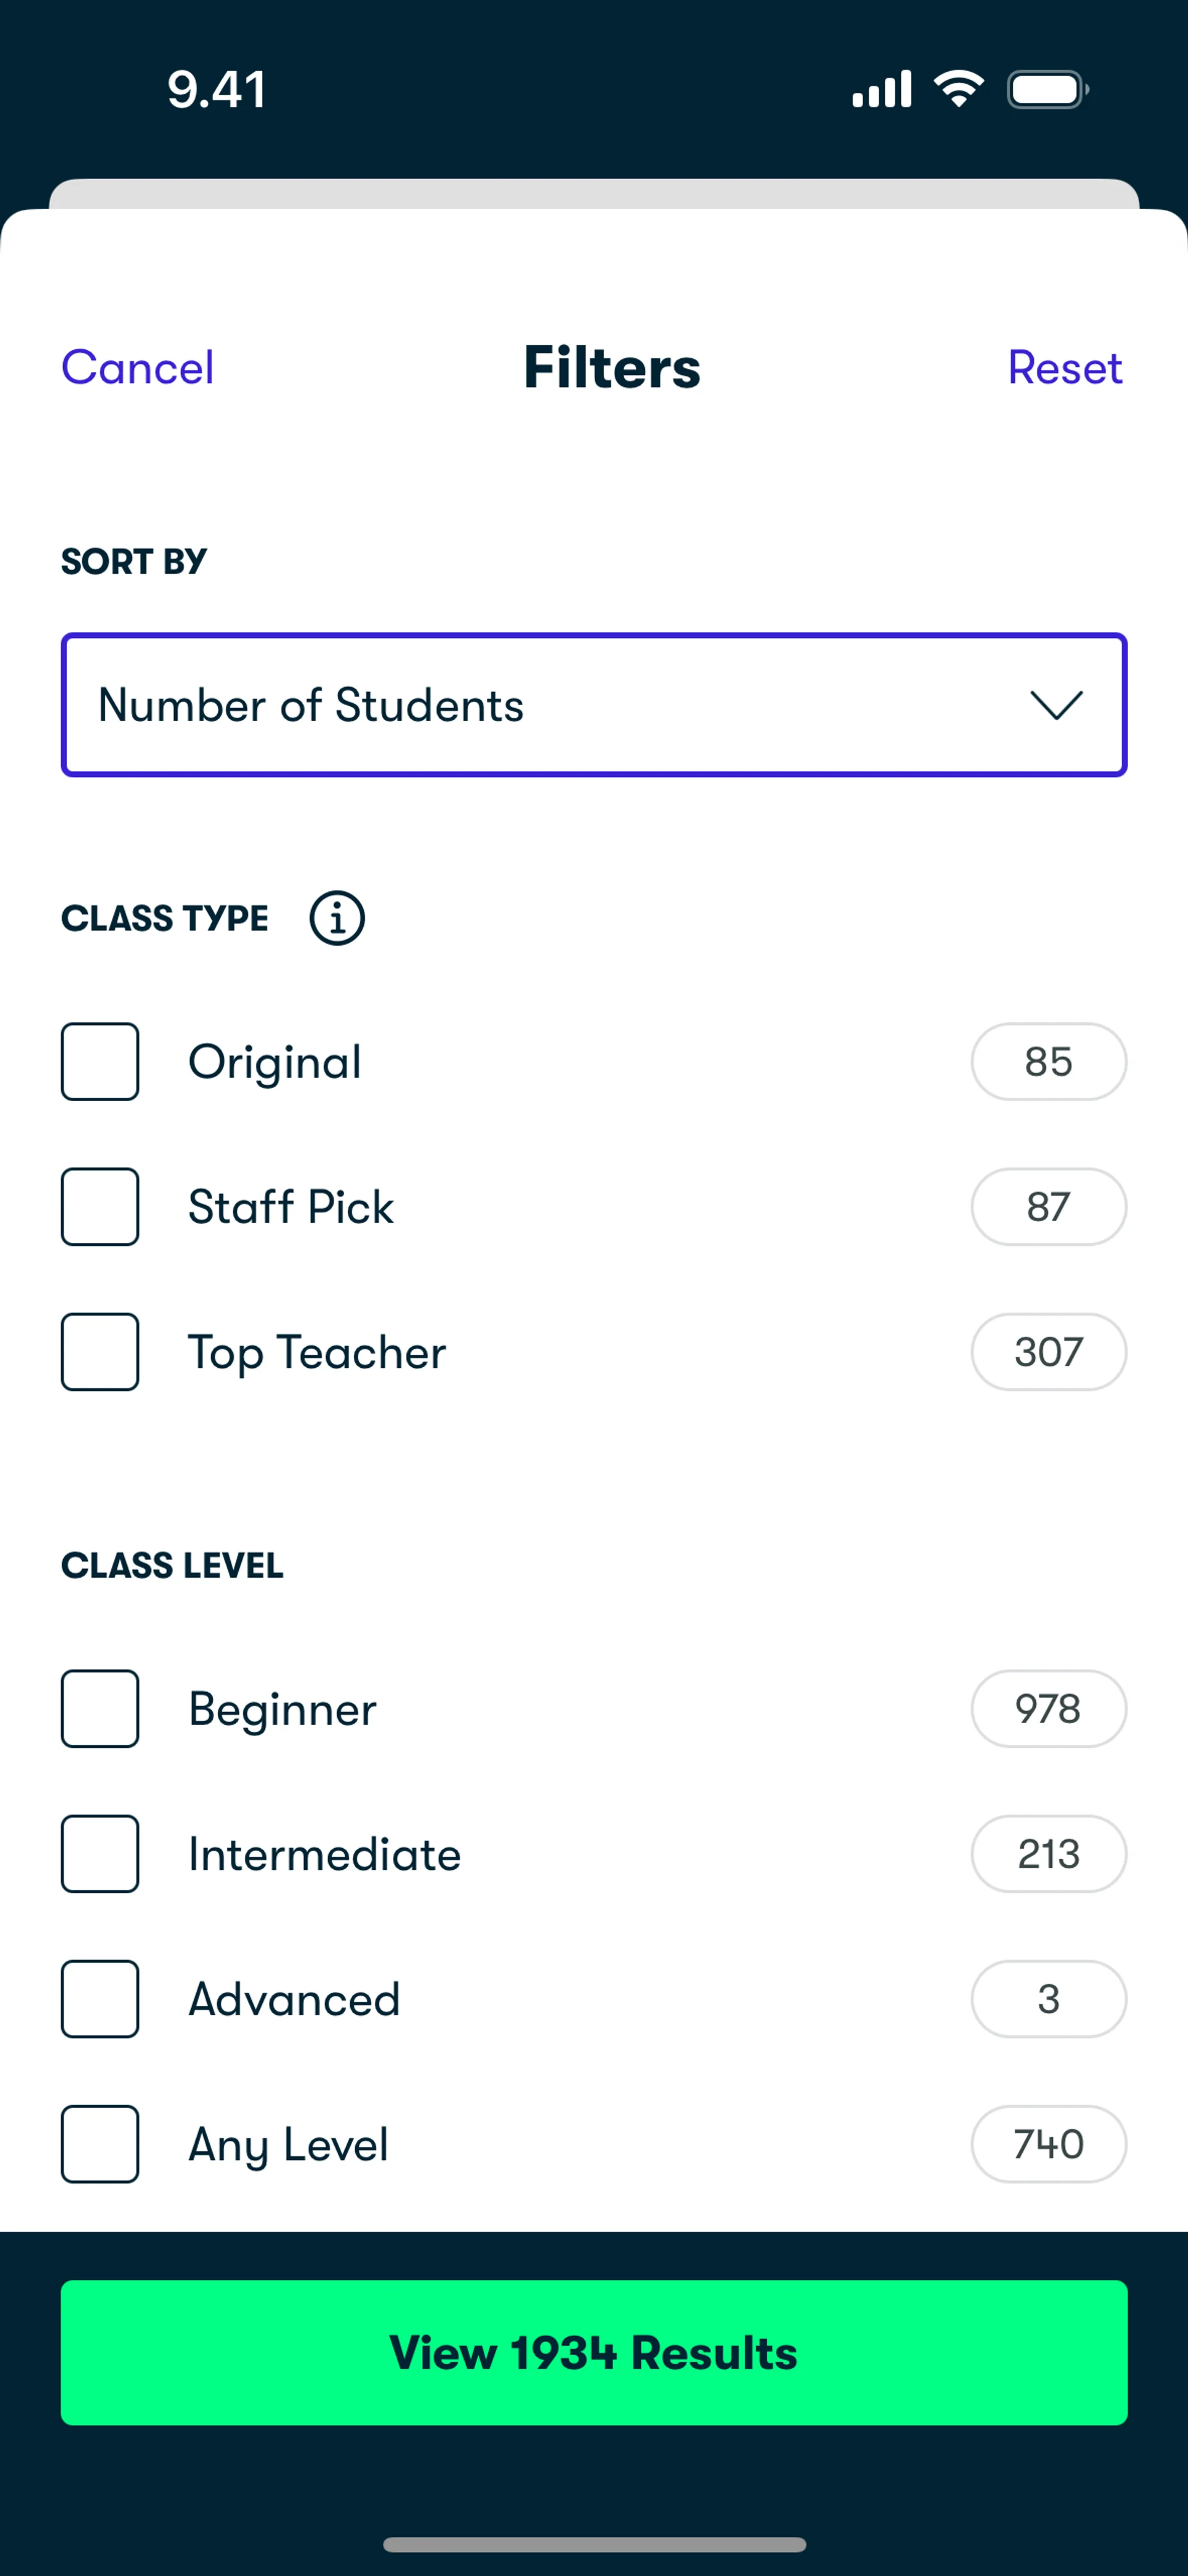Expand the Sort By dropdown chevron
Viewport: 1188px width, 2576px height.
click(x=1056, y=705)
